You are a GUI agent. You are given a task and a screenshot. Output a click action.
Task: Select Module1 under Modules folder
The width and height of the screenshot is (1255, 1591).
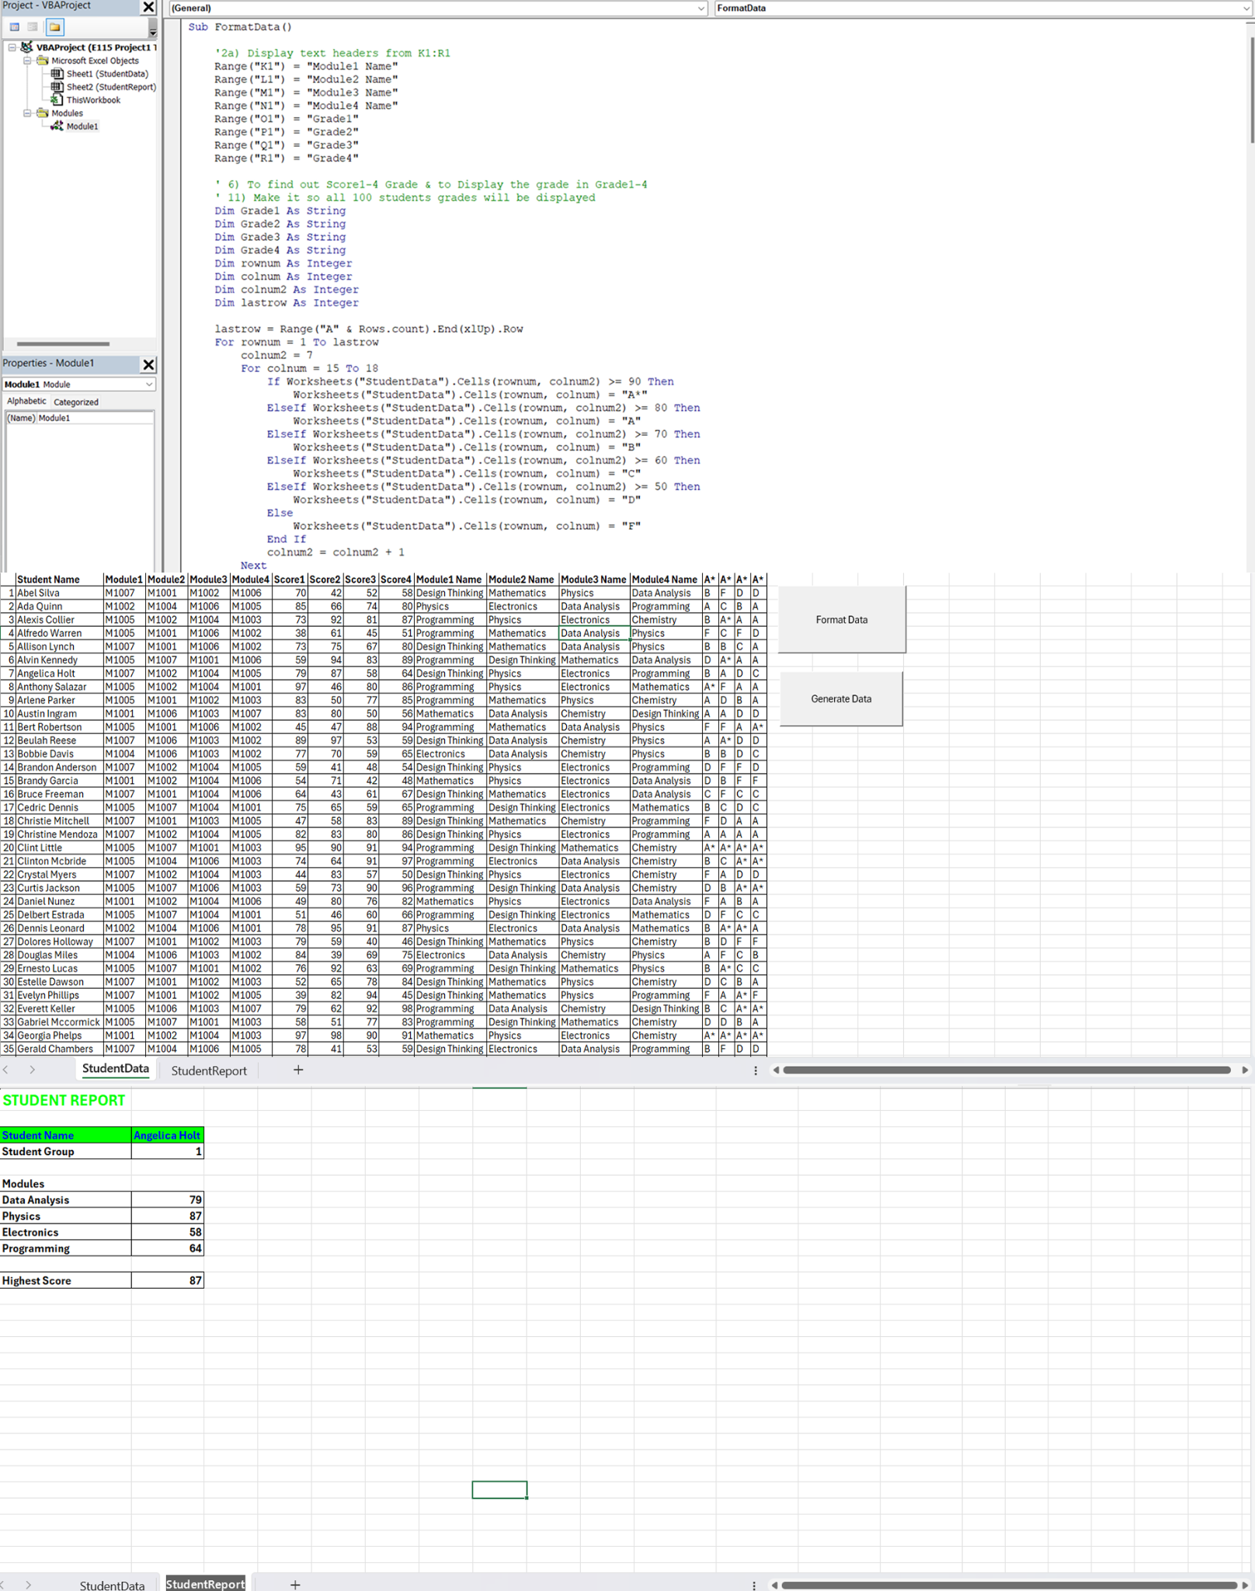tap(82, 127)
